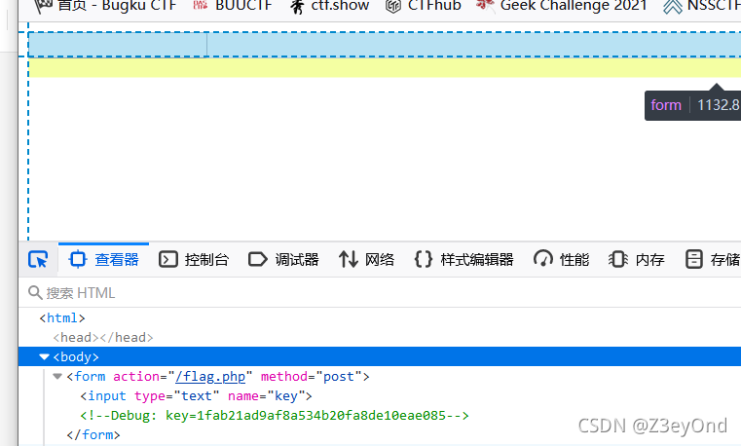Collapse the body element node
Viewport: 741px width, 446px height.
click(x=44, y=357)
